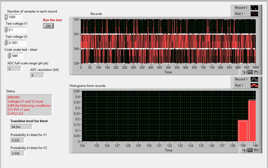
Task: Click Histograms from records graph title
Action: tap(88, 86)
